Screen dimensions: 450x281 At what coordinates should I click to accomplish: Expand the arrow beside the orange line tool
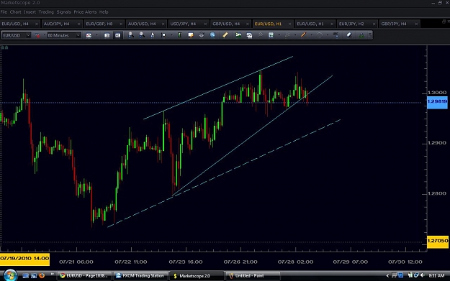[311, 35]
